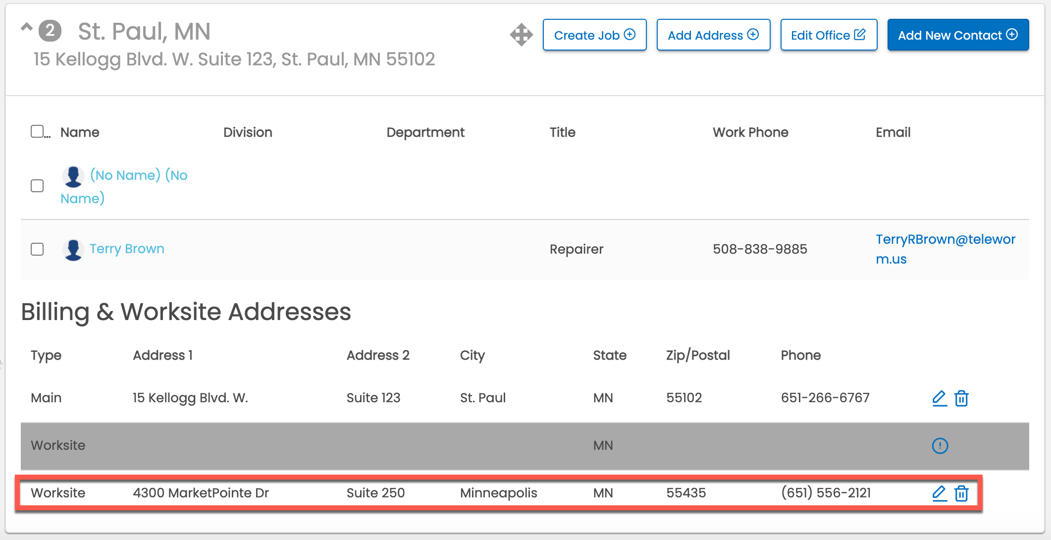Viewport: 1051px width, 540px height.
Task: Check the Terry Brown contact checkbox
Action: point(37,249)
